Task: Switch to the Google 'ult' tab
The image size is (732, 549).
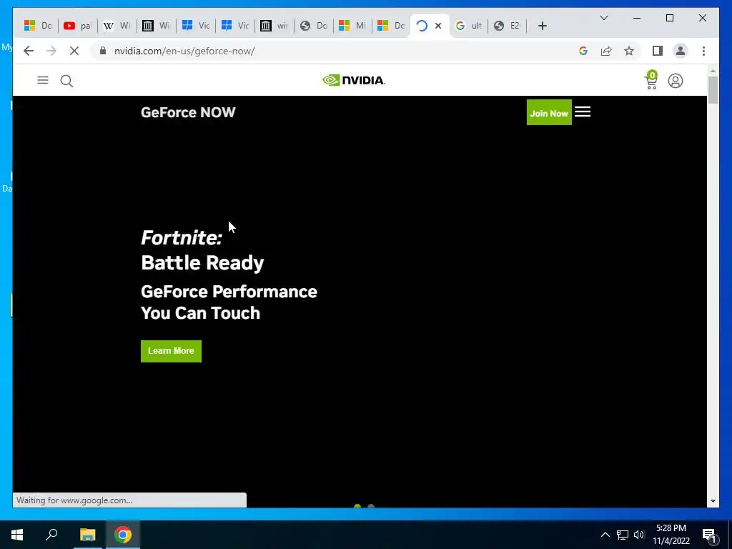Action: pos(468,26)
